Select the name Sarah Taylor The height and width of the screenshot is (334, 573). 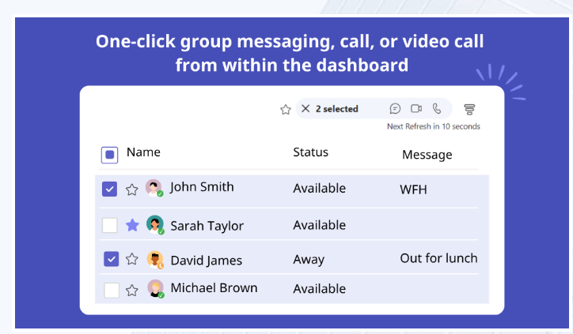coord(207,226)
